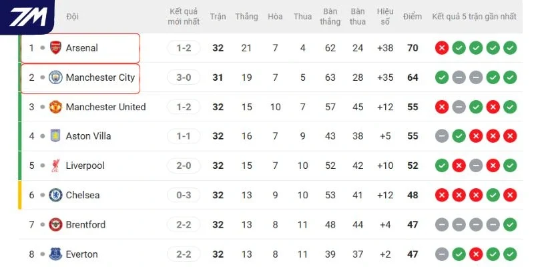Image resolution: width=534 pixels, height=267 pixels.
Task: Click the Aston Villa crest icon
Action: (55, 136)
